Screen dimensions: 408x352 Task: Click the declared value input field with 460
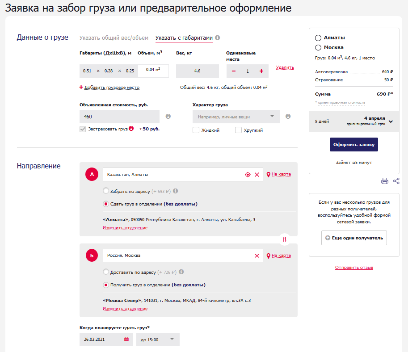tap(119, 117)
